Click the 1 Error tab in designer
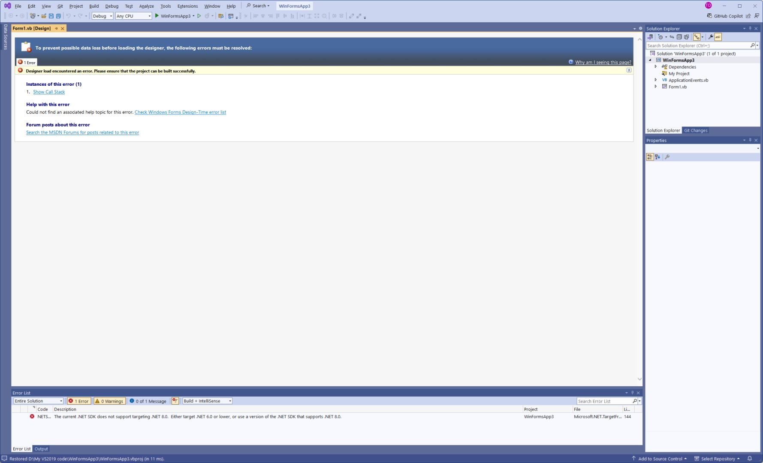 [27, 62]
